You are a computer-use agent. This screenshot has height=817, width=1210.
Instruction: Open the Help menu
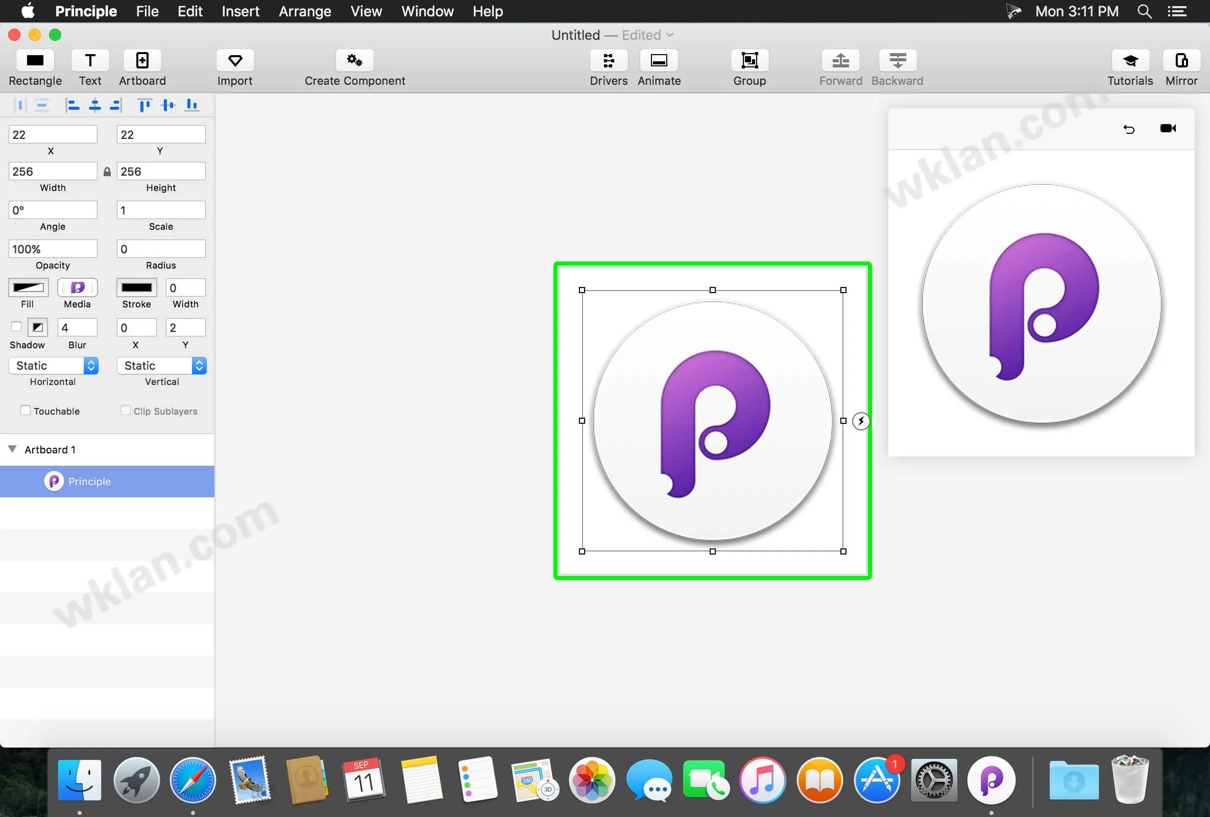(x=488, y=11)
